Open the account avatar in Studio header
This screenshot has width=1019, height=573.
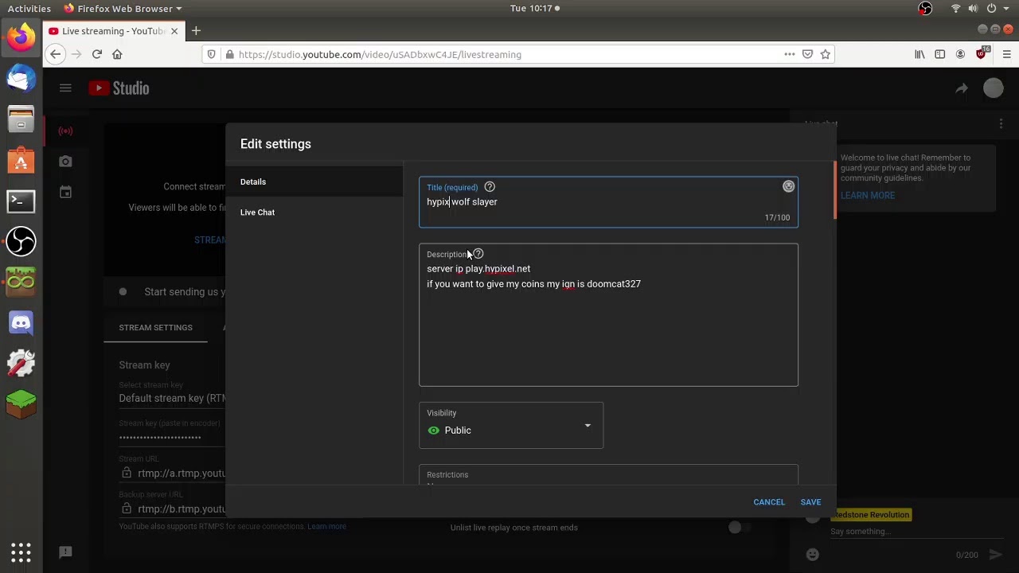pyautogui.click(x=994, y=88)
